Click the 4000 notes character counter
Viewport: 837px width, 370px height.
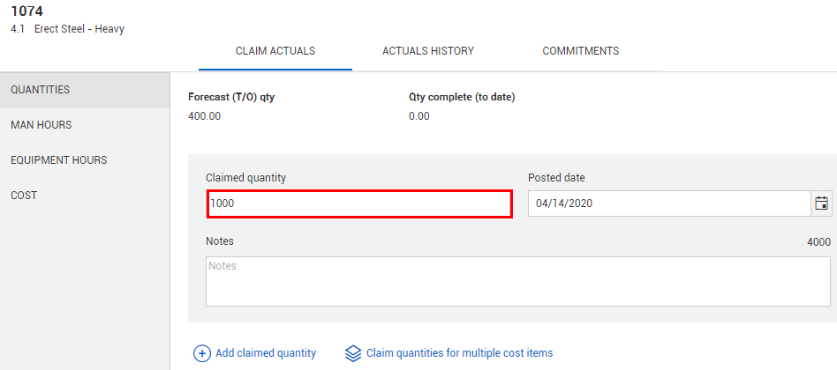pyautogui.click(x=818, y=241)
